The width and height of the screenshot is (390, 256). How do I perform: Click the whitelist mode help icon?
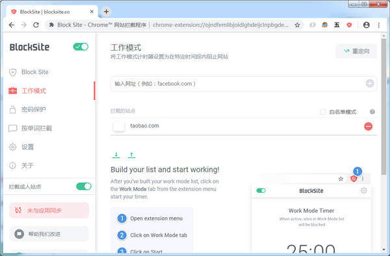(372, 112)
